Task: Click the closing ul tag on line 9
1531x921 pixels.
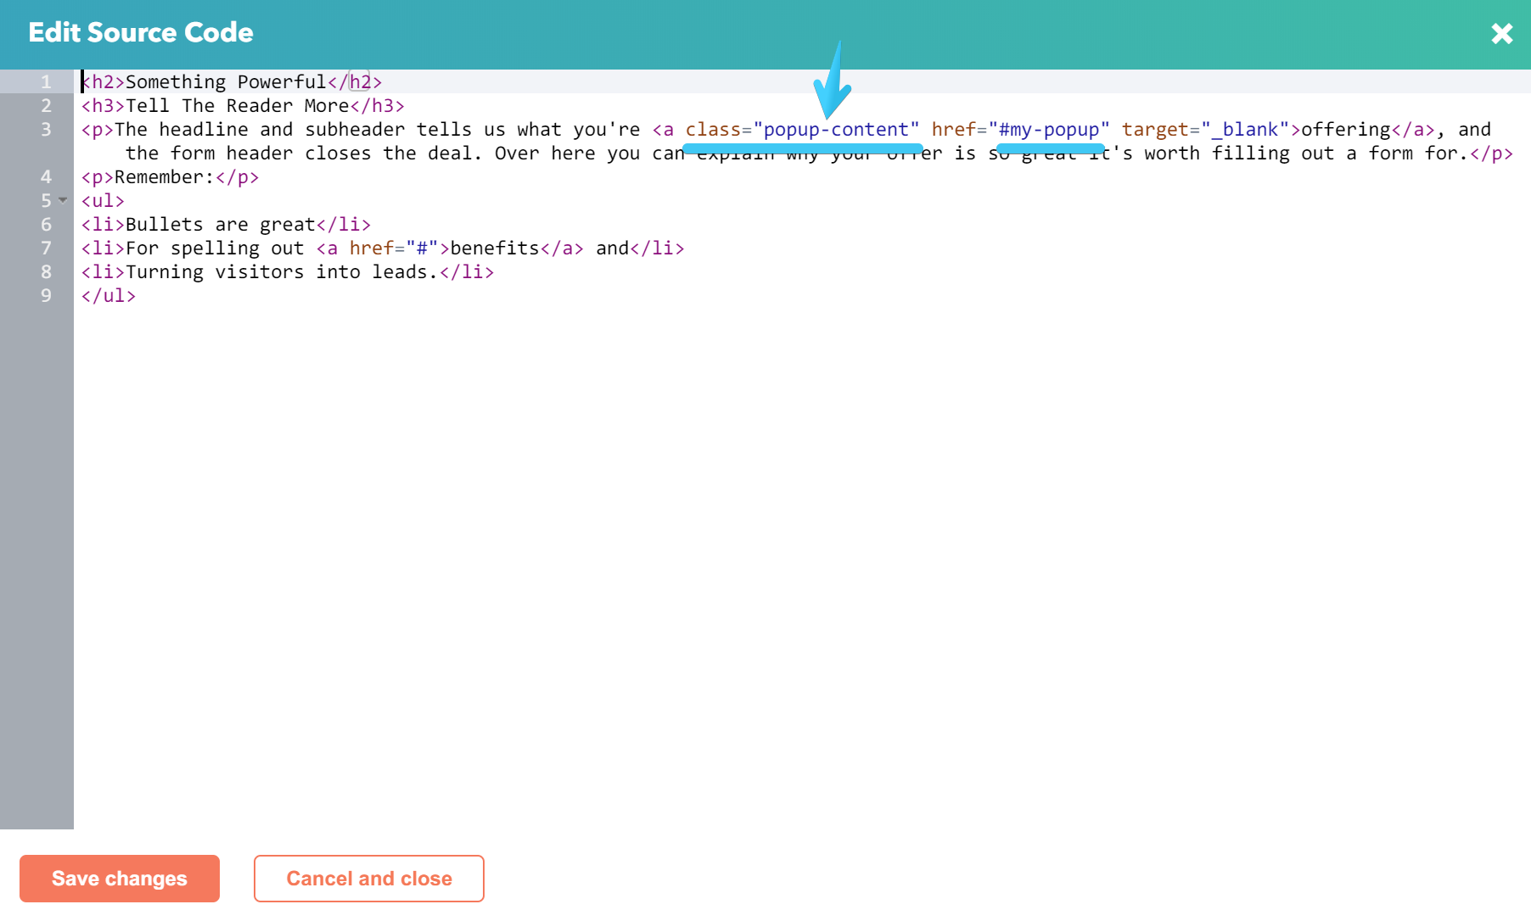Action: [x=108, y=295]
